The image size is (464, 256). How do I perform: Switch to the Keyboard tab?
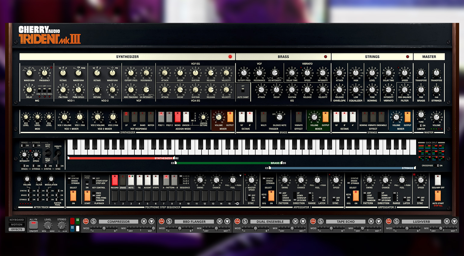pyautogui.click(x=17, y=220)
